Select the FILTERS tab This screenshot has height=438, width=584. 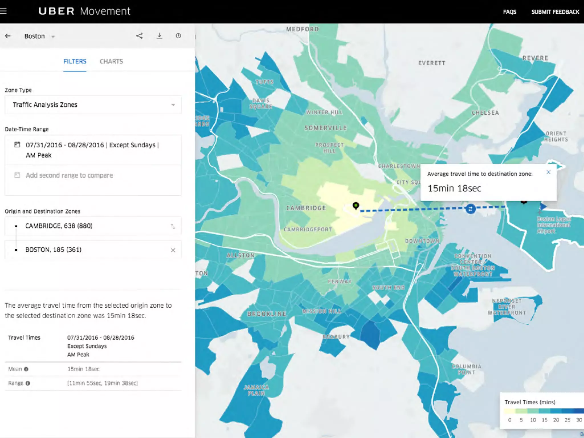click(75, 61)
